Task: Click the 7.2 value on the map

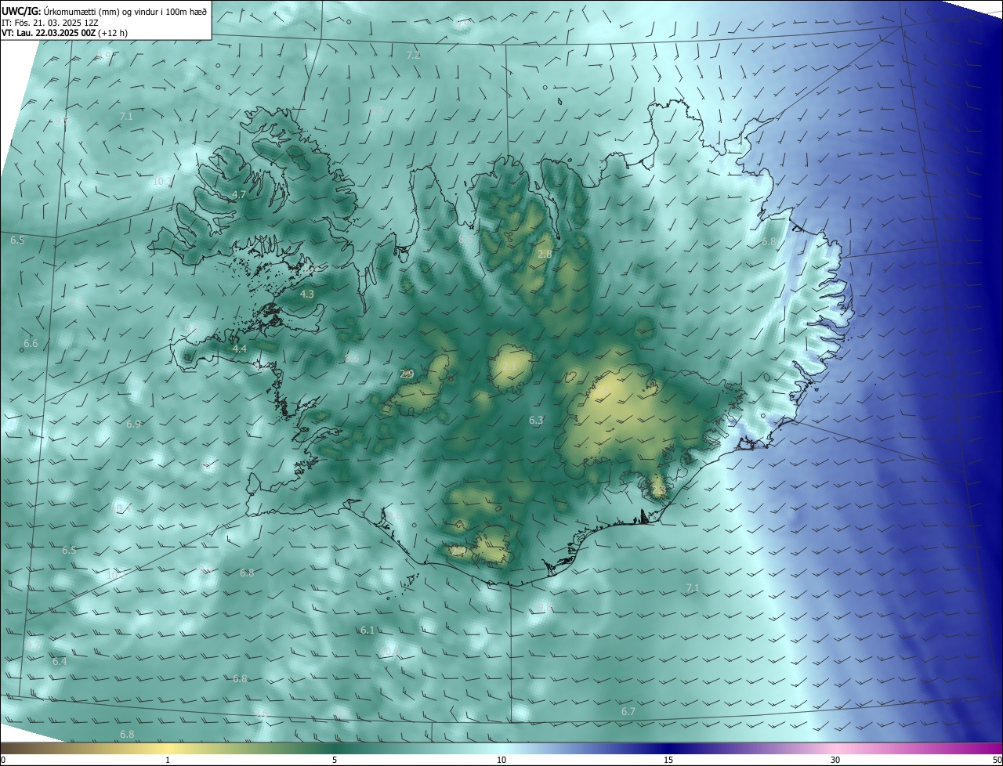Action: tap(413, 55)
